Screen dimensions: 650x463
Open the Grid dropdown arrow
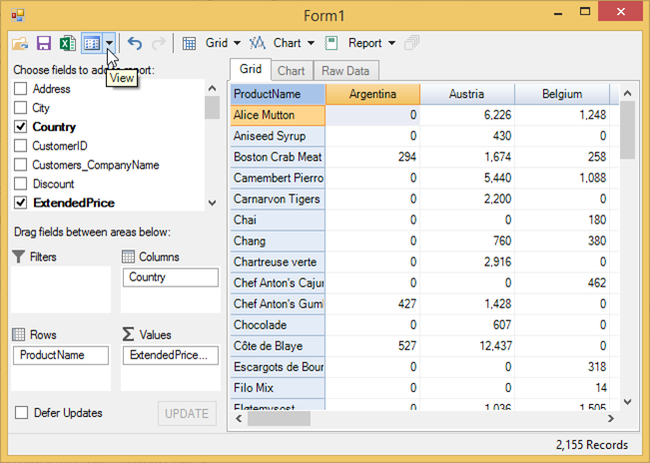pos(238,44)
